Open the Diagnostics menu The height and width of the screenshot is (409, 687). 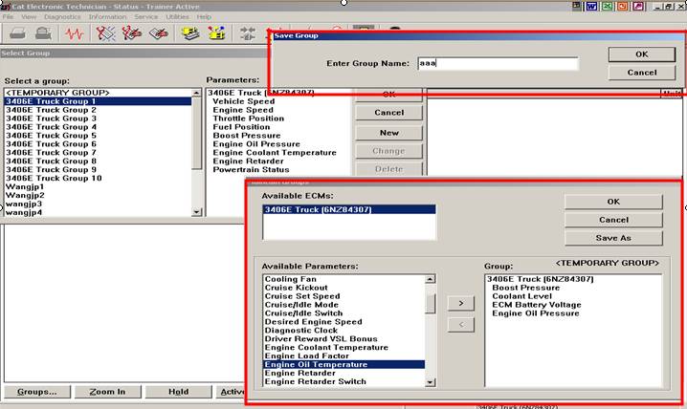[x=62, y=17]
